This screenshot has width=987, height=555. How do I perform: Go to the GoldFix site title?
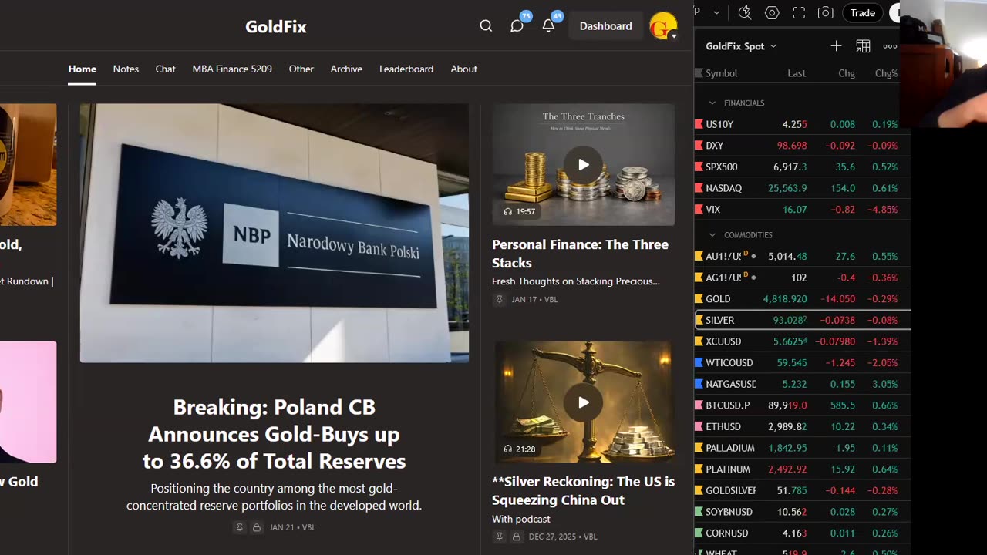[276, 27]
